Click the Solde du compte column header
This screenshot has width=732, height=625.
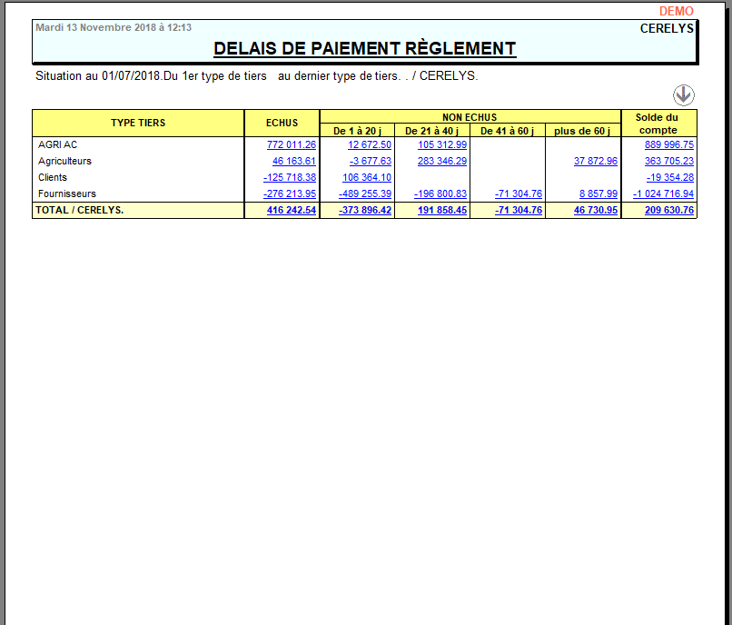pyautogui.click(x=658, y=124)
